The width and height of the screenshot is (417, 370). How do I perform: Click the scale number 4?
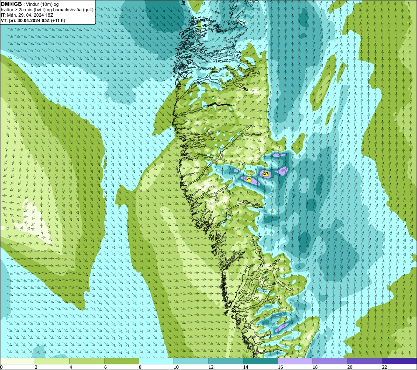point(71,367)
